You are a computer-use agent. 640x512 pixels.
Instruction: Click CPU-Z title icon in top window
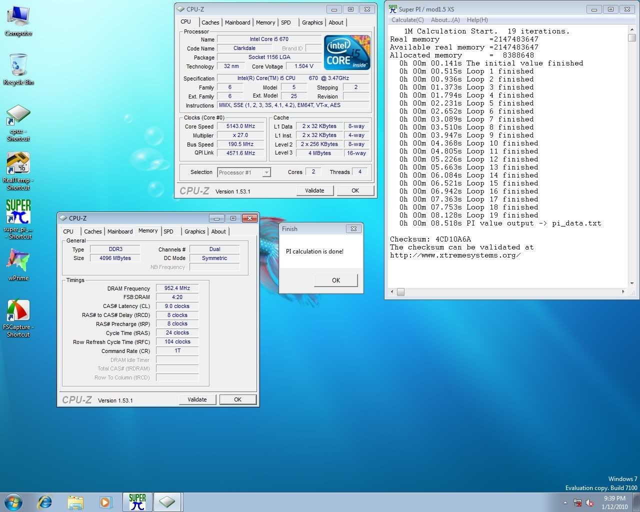coord(180,9)
